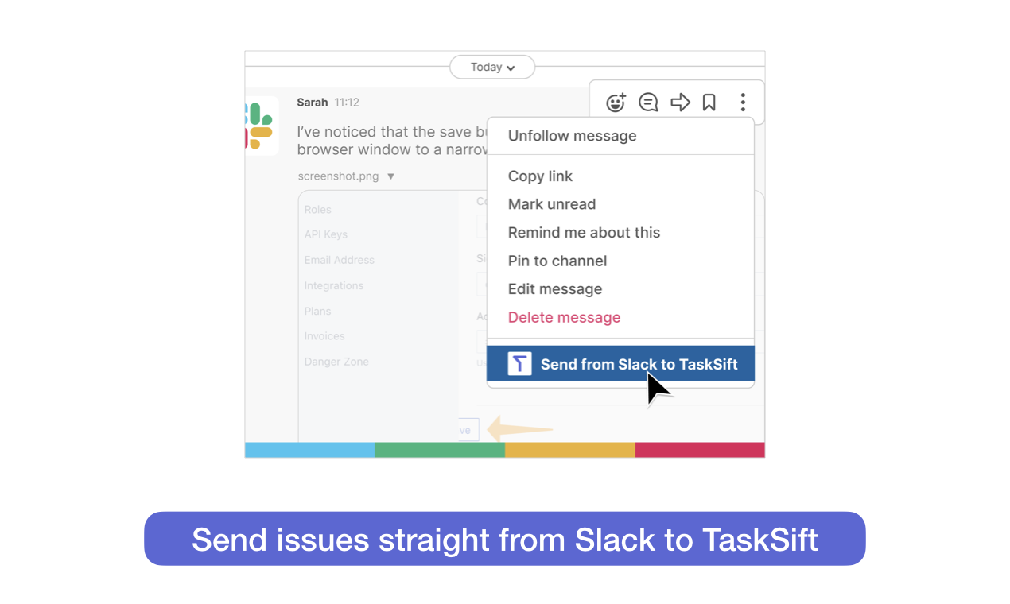Click Send from Slack to TaskSift
This screenshot has height=604, width=1010.
pos(638,363)
